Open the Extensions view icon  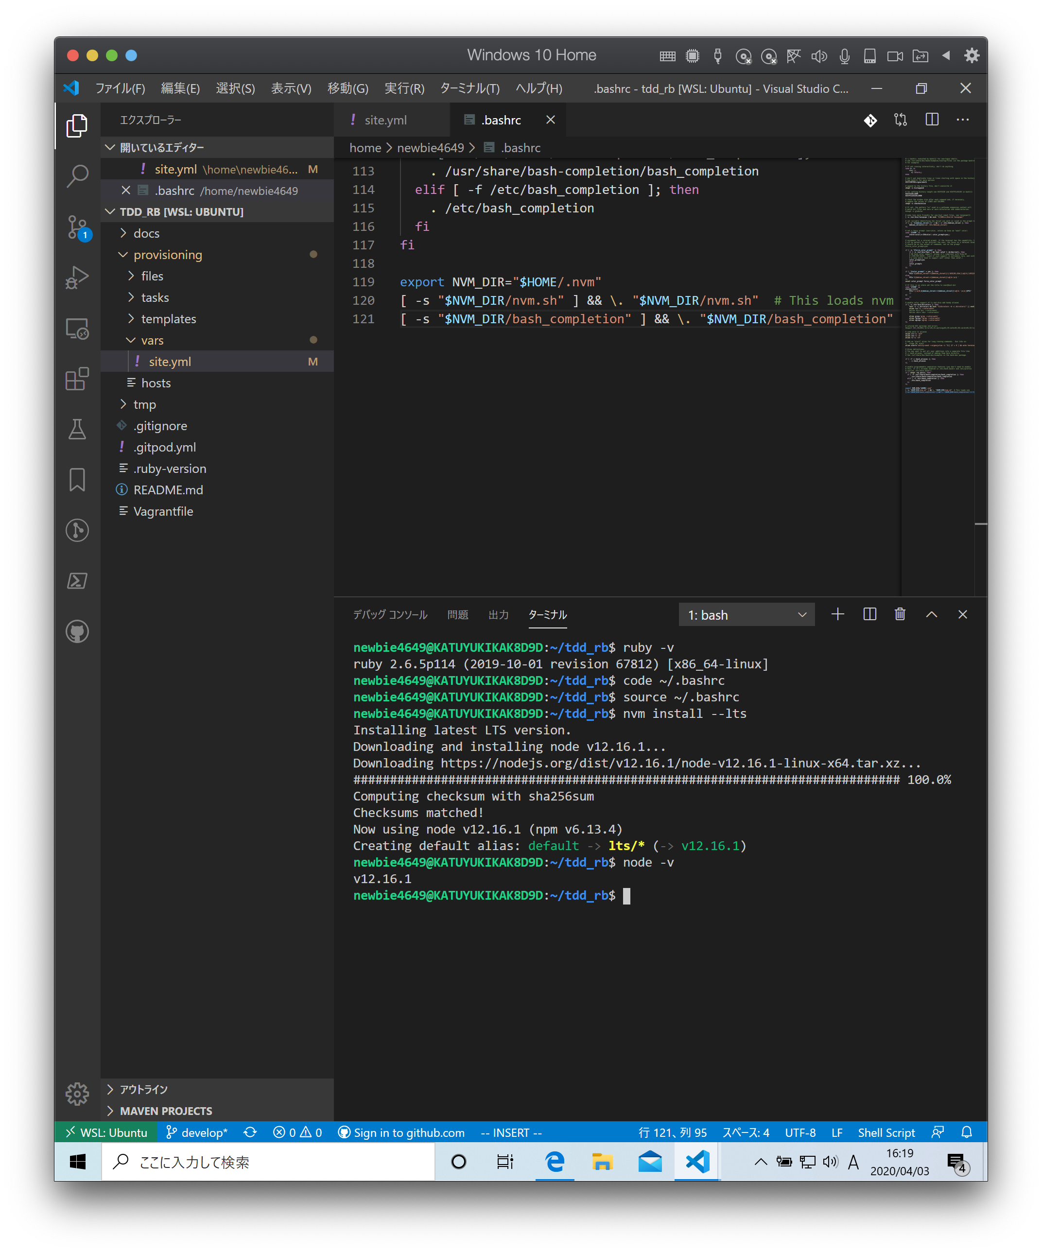click(77, 378)
